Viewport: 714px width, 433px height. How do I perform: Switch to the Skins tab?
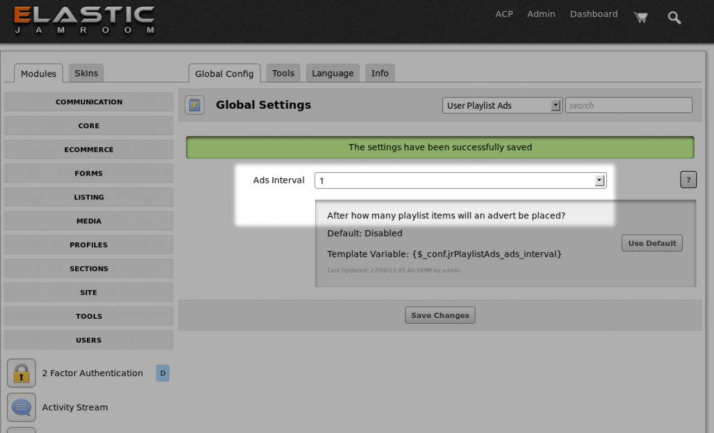tap(86, 73)
